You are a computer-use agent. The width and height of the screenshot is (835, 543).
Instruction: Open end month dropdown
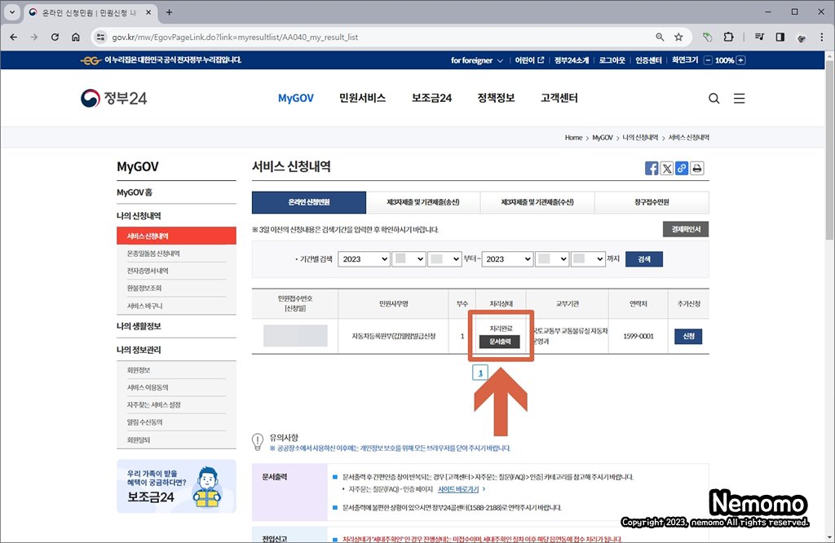(x=552, y=259)
